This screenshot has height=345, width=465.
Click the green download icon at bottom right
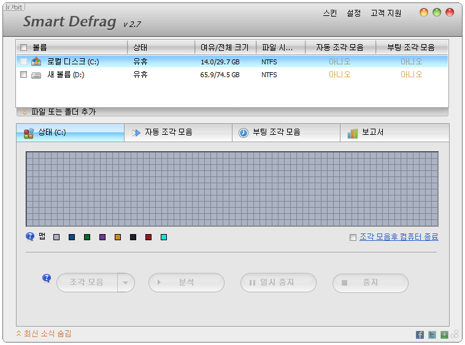click(444, 335)
